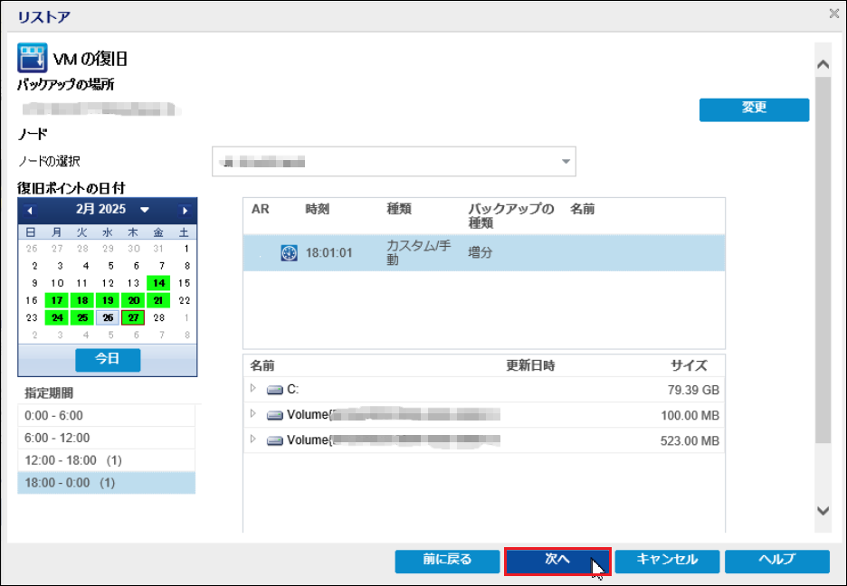Close the restore dialog with X

833,13
